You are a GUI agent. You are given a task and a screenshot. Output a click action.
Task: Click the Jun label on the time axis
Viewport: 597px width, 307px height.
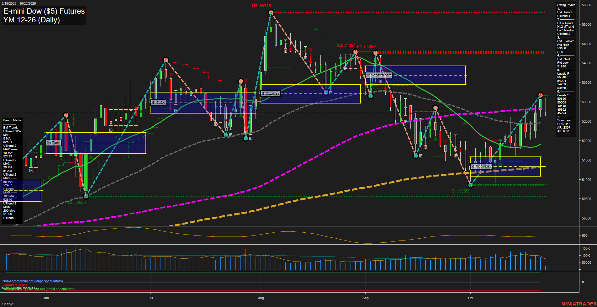coord(46,298)
